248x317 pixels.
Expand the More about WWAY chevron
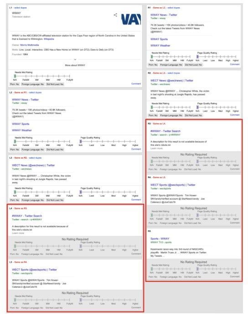click(75, 59)
